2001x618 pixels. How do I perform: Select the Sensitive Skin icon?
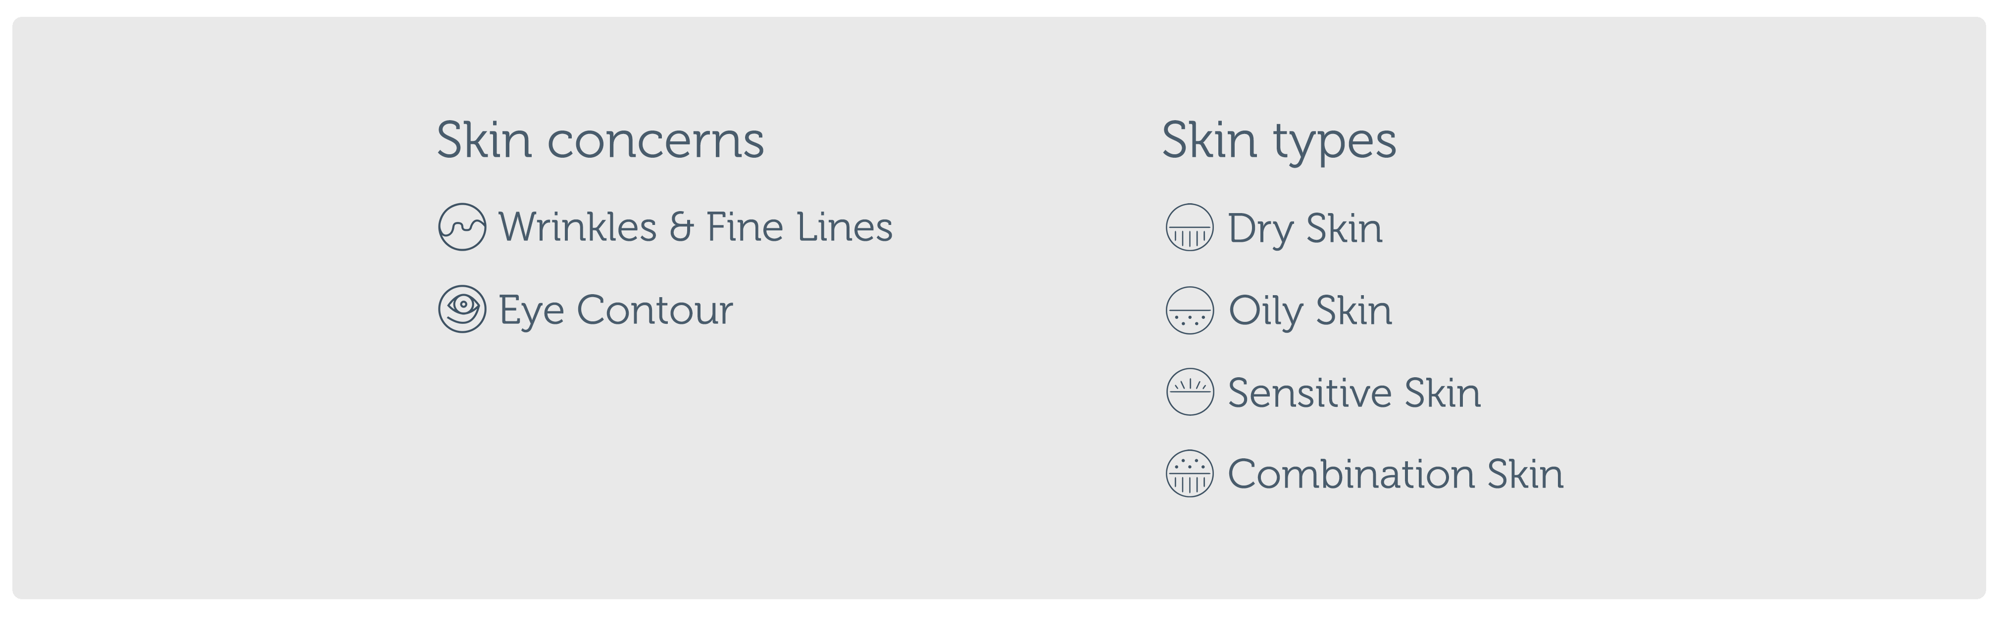point(1189,392)
